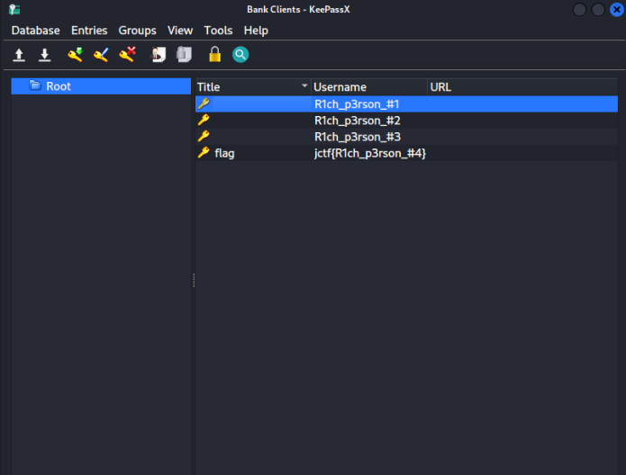Click the Copy username to clipboard icon
Image resolution: width=626 pixels, height=475 pixels.
[x=159, y=55]
